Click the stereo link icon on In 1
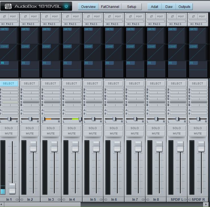The image size is (210, 207). [x=18, y=200]
